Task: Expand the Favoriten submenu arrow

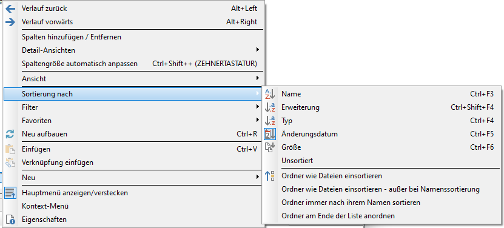Action: pyautogui.click(x=258, y=120)
